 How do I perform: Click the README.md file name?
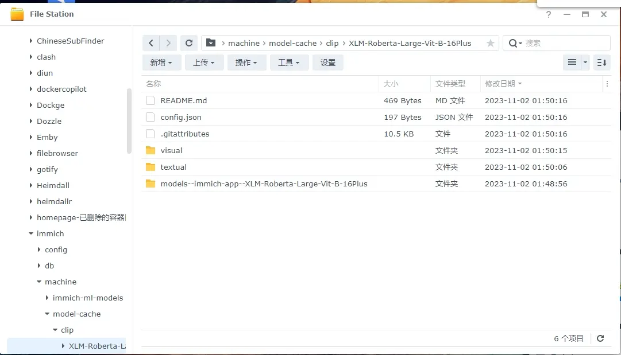point(184,100)
